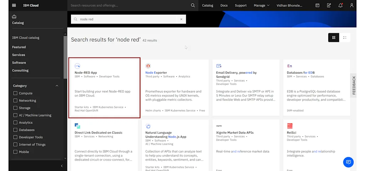This screenshot has width=365, height=171.
Task: Click the magnifier in catalog search box
Action: [76, 19]
